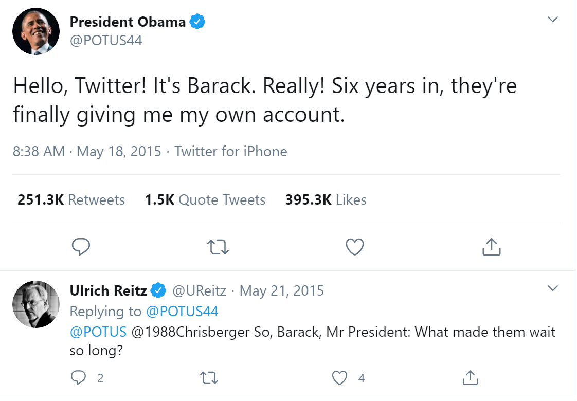Retweet Ulrich Reitz's reply
The image size is (577, 401).
coord(209,378)
